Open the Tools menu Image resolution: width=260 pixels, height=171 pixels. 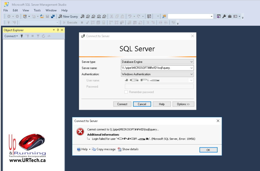pyautogui.click(x=37, y=10)
